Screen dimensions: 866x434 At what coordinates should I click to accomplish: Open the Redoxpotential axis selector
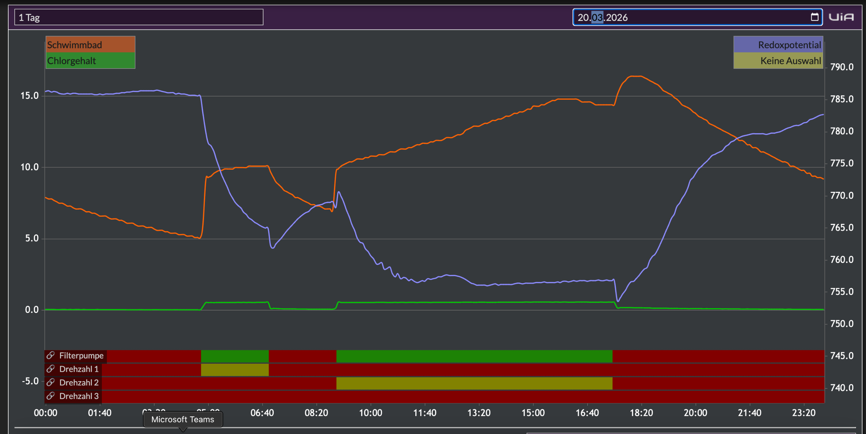(x=778, y=44)
